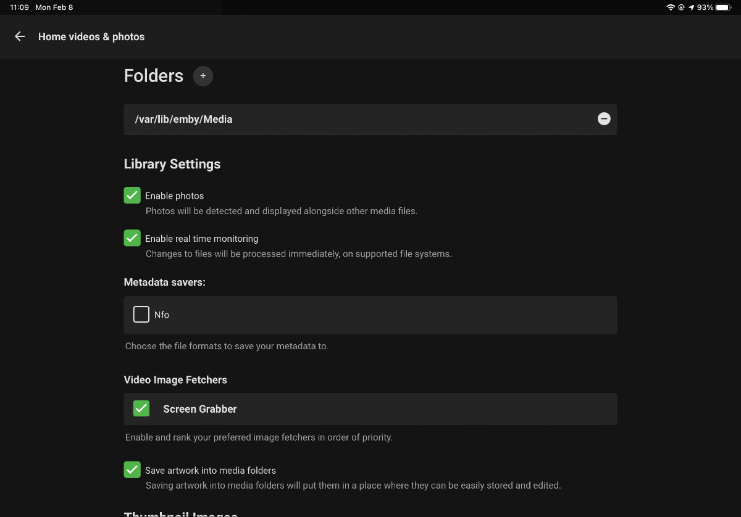This screenshot has width=741, height=517.
Task: Tap the Home videos & photos title
Action: pos(91,37)
